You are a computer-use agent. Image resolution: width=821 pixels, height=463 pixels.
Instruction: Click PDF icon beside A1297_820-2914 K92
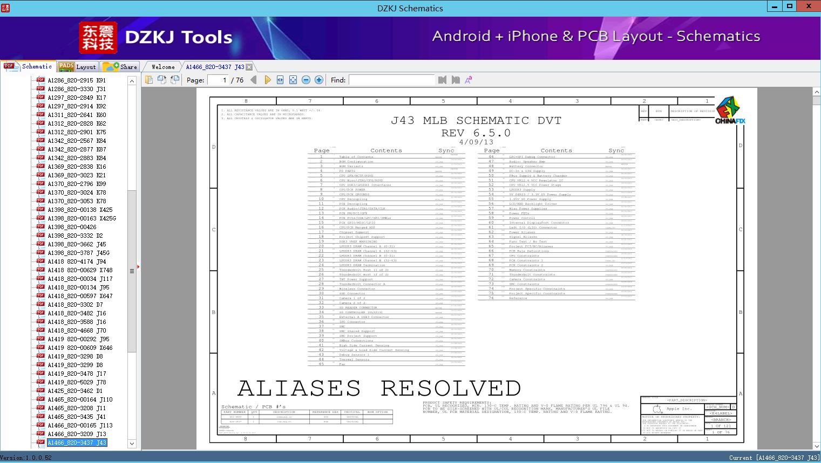tap(40, 106)
